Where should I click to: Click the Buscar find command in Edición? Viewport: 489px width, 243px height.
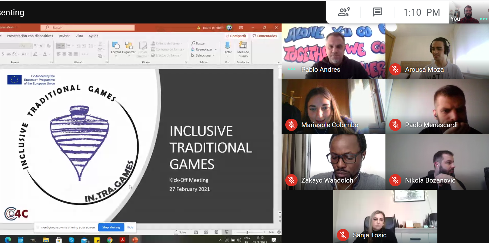(198, 43)
